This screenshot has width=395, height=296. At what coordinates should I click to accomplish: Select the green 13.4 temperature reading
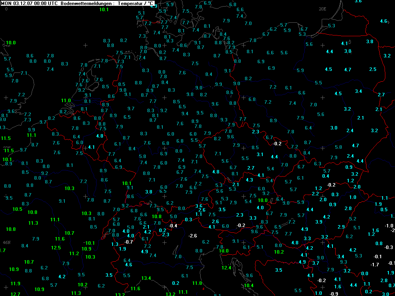tap(146, 278)
